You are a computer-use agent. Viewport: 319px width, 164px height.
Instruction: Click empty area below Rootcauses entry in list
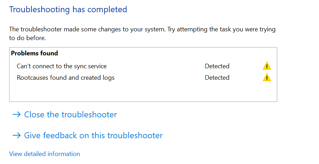coord(143,91)
